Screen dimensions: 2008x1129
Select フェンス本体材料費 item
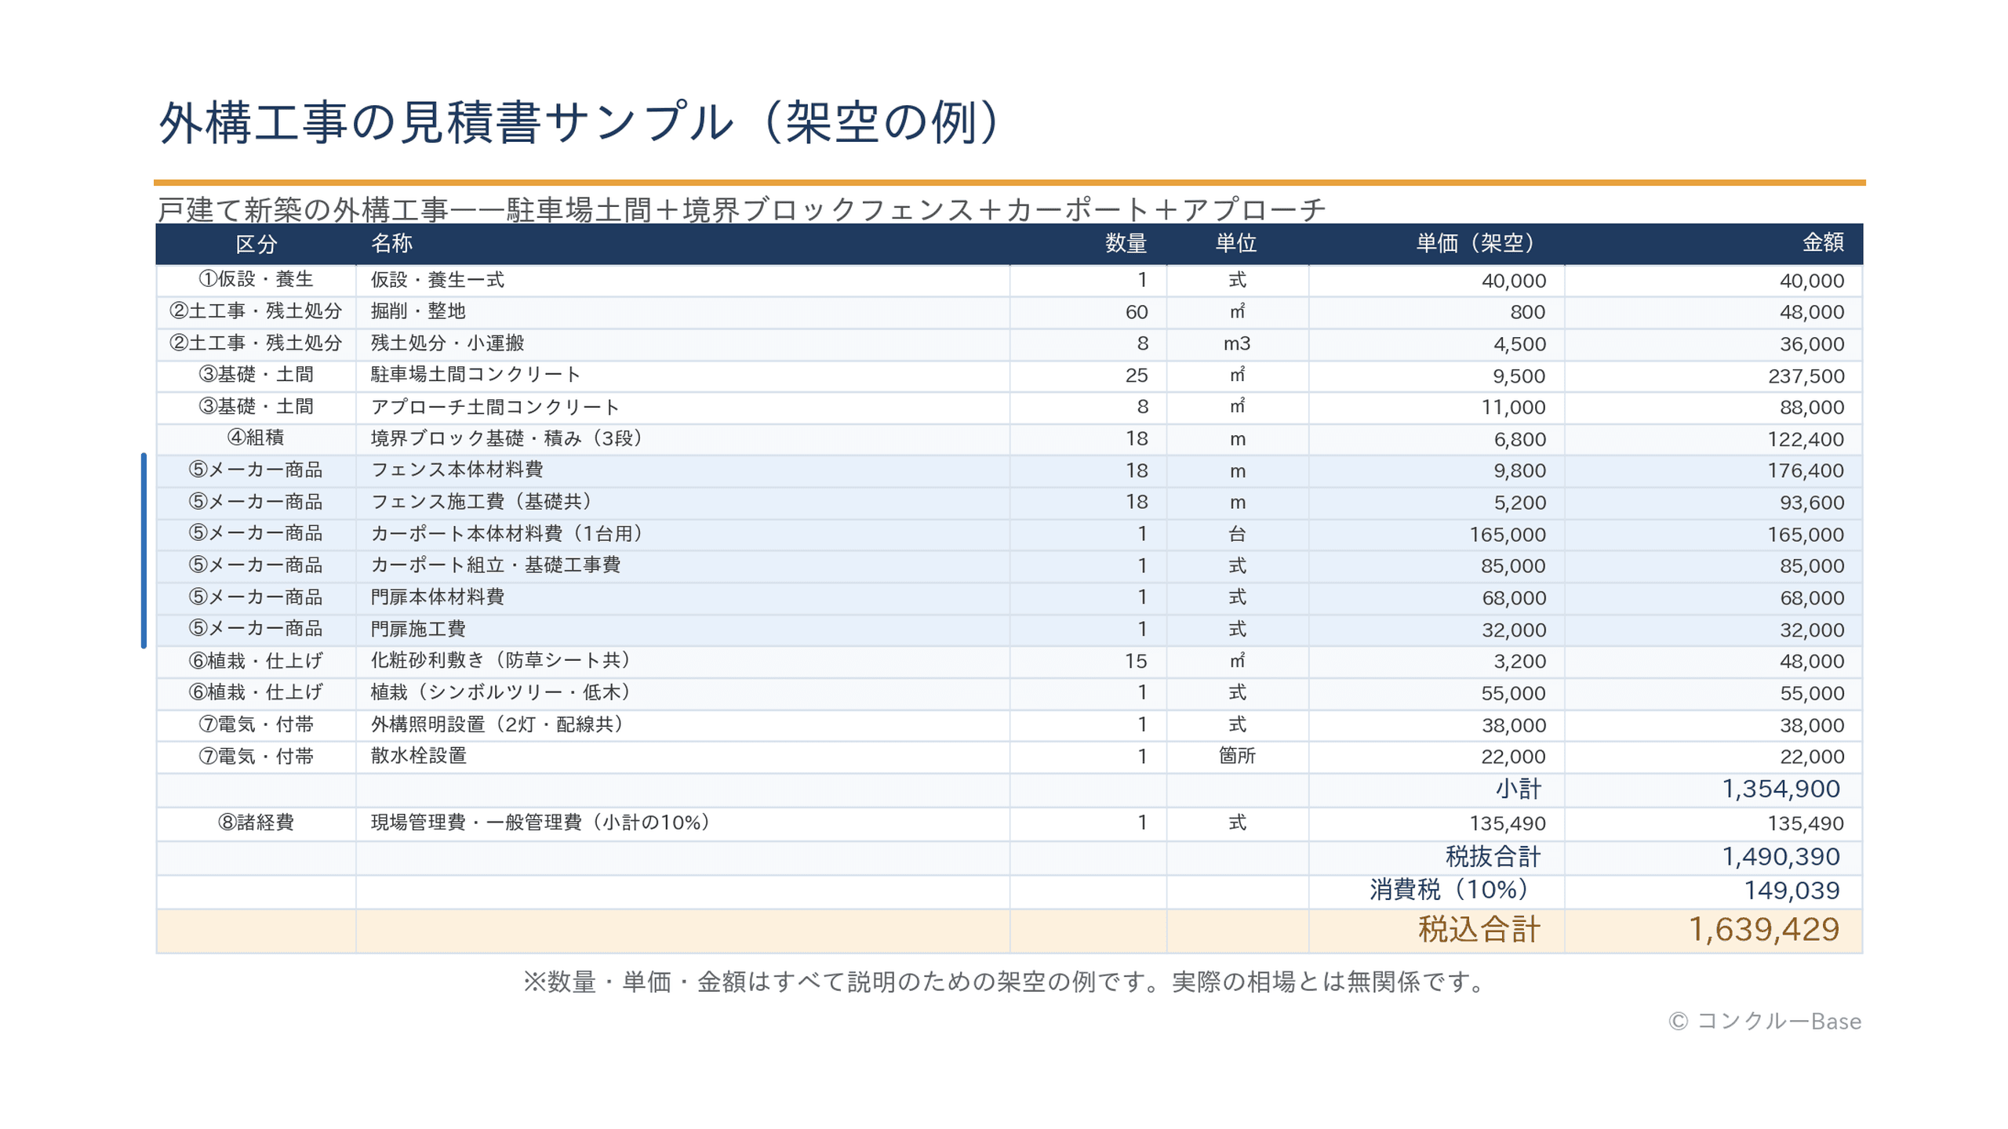point(456,470)
